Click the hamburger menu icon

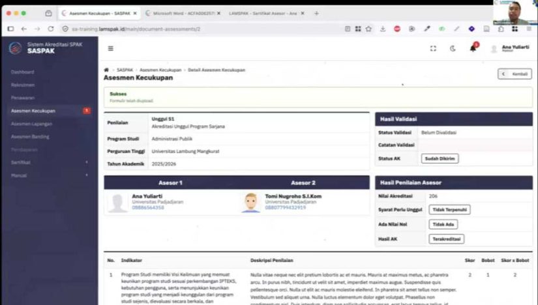pos(110,48)
